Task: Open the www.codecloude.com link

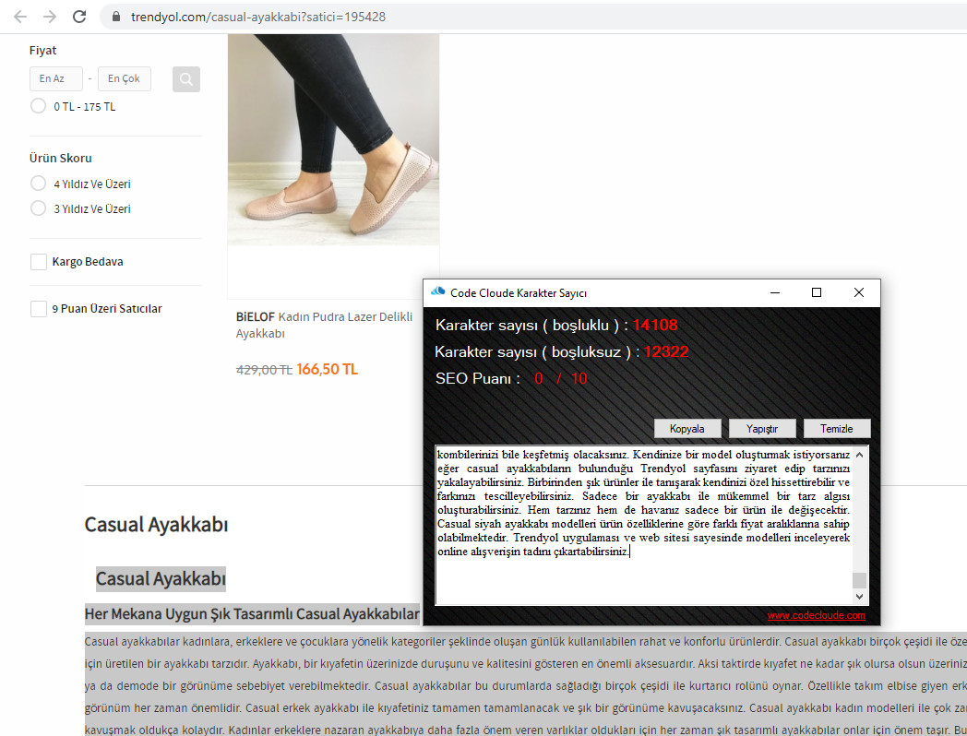Action: 816,615
